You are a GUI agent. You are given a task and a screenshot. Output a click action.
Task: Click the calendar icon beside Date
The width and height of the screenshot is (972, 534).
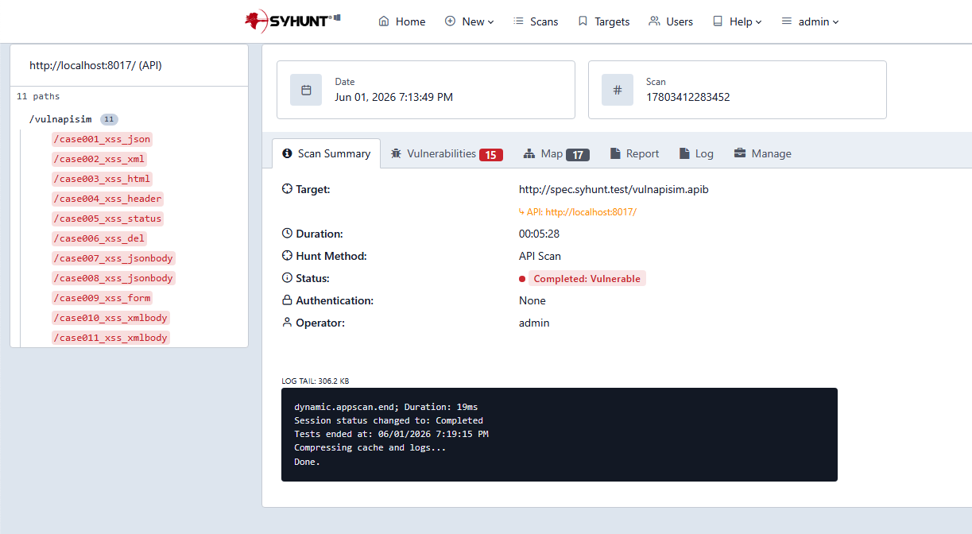[x=306, y=90]
